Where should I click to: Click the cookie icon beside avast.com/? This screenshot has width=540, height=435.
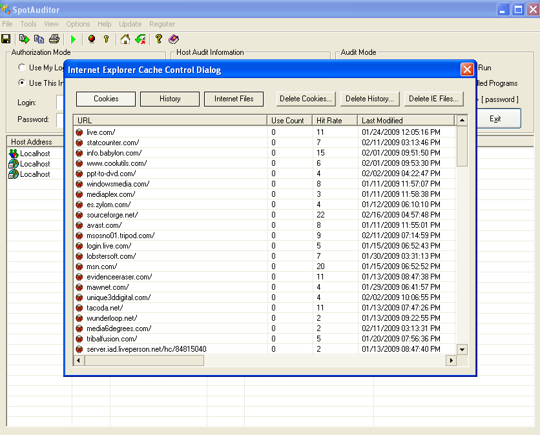[x=79, y=225]
